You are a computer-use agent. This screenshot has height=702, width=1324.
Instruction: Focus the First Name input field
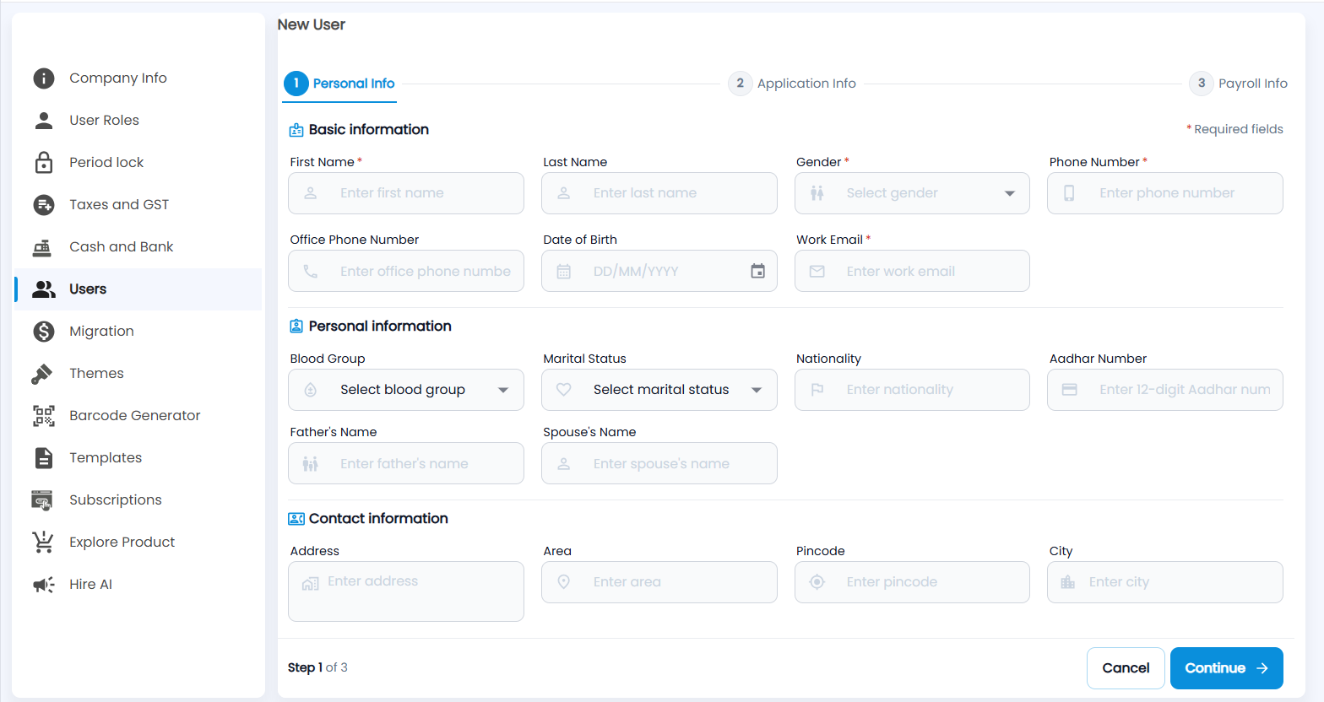(x=406, y=193)
